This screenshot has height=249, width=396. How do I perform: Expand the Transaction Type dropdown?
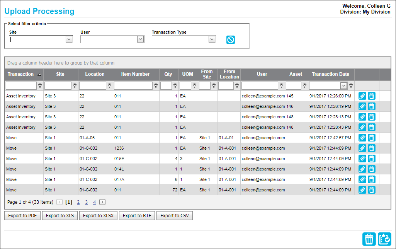coord(212,39)
